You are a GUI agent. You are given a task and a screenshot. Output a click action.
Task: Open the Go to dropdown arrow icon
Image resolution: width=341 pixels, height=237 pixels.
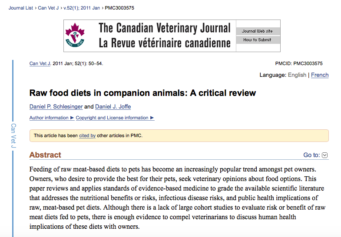(x=325, y=155)
